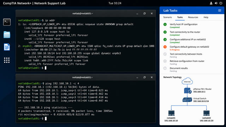
Task: Launch the text document editor dock icon
Action: pyautogui.click(x=7, y=47)
